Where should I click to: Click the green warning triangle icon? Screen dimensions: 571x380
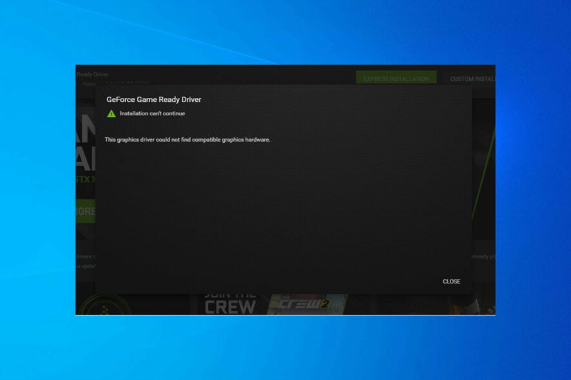coord(111,113)
